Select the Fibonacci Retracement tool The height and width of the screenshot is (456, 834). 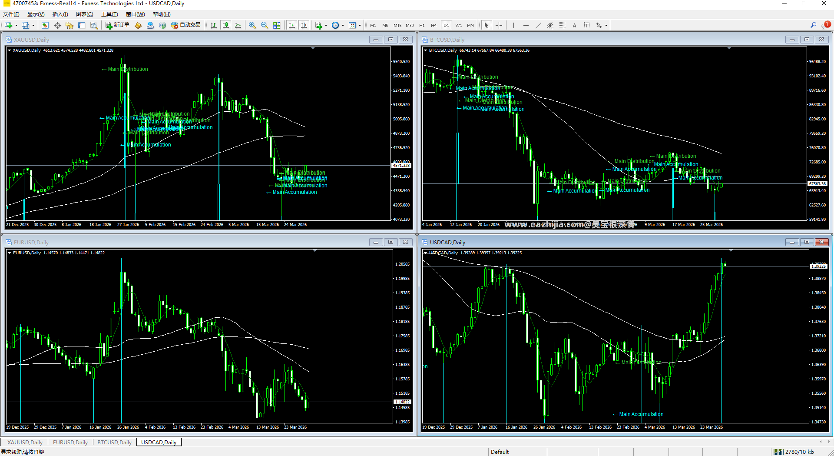pyautogui.click(x=562, y=25)
